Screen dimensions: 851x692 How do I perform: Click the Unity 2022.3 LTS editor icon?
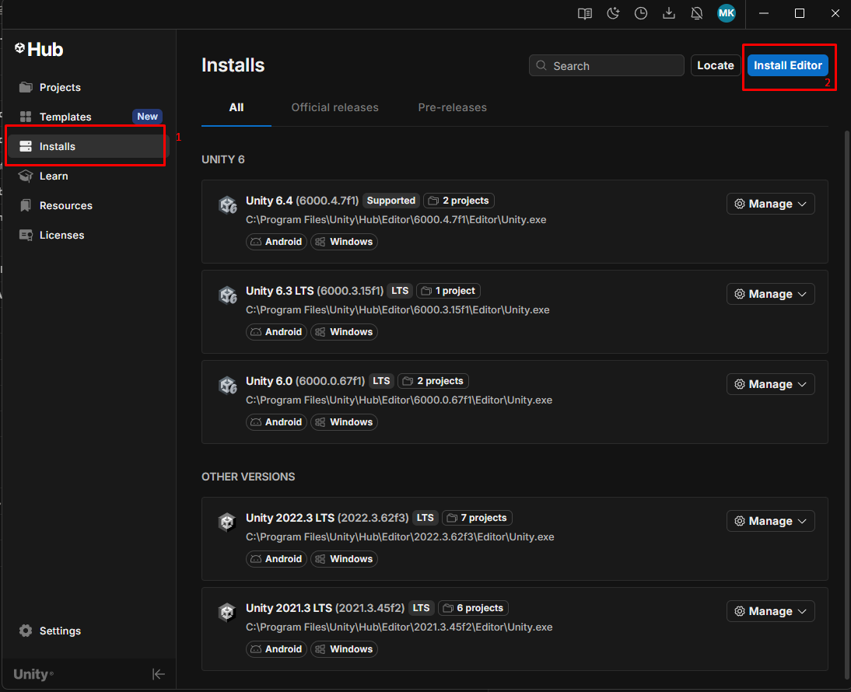click(x=227, y=522)
